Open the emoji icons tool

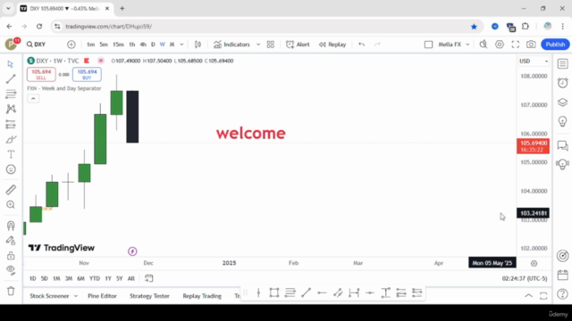click(11, 169)
